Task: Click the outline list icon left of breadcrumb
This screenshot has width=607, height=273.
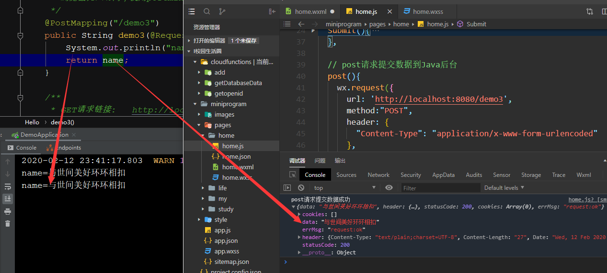Action: pyautogui.click(x=287, y=24)
